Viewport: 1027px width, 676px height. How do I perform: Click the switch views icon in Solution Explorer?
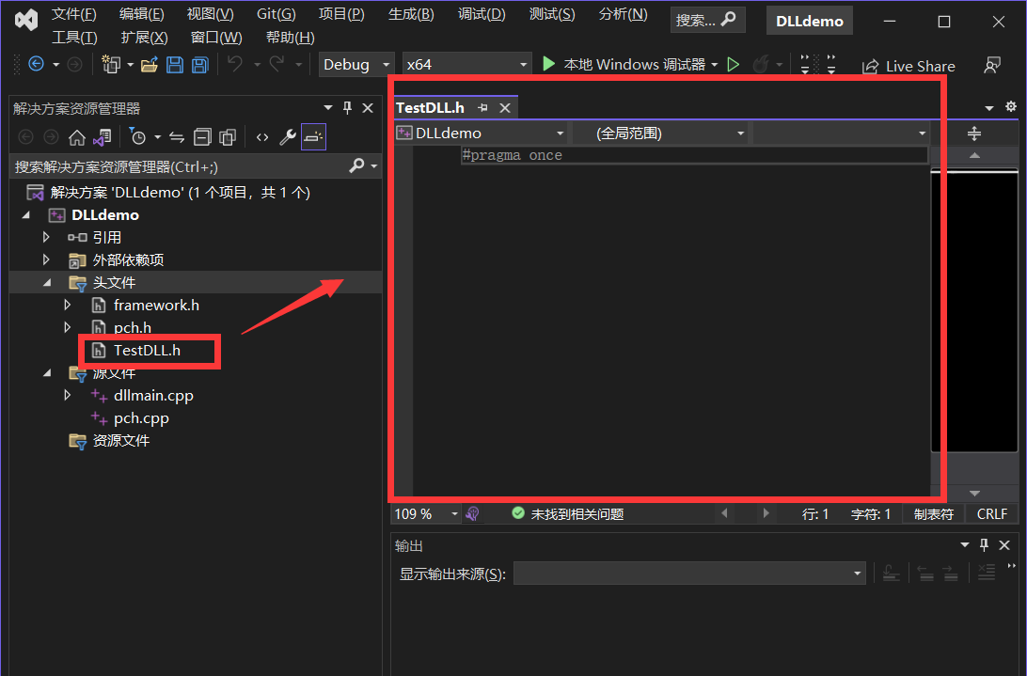pos(102,137)
